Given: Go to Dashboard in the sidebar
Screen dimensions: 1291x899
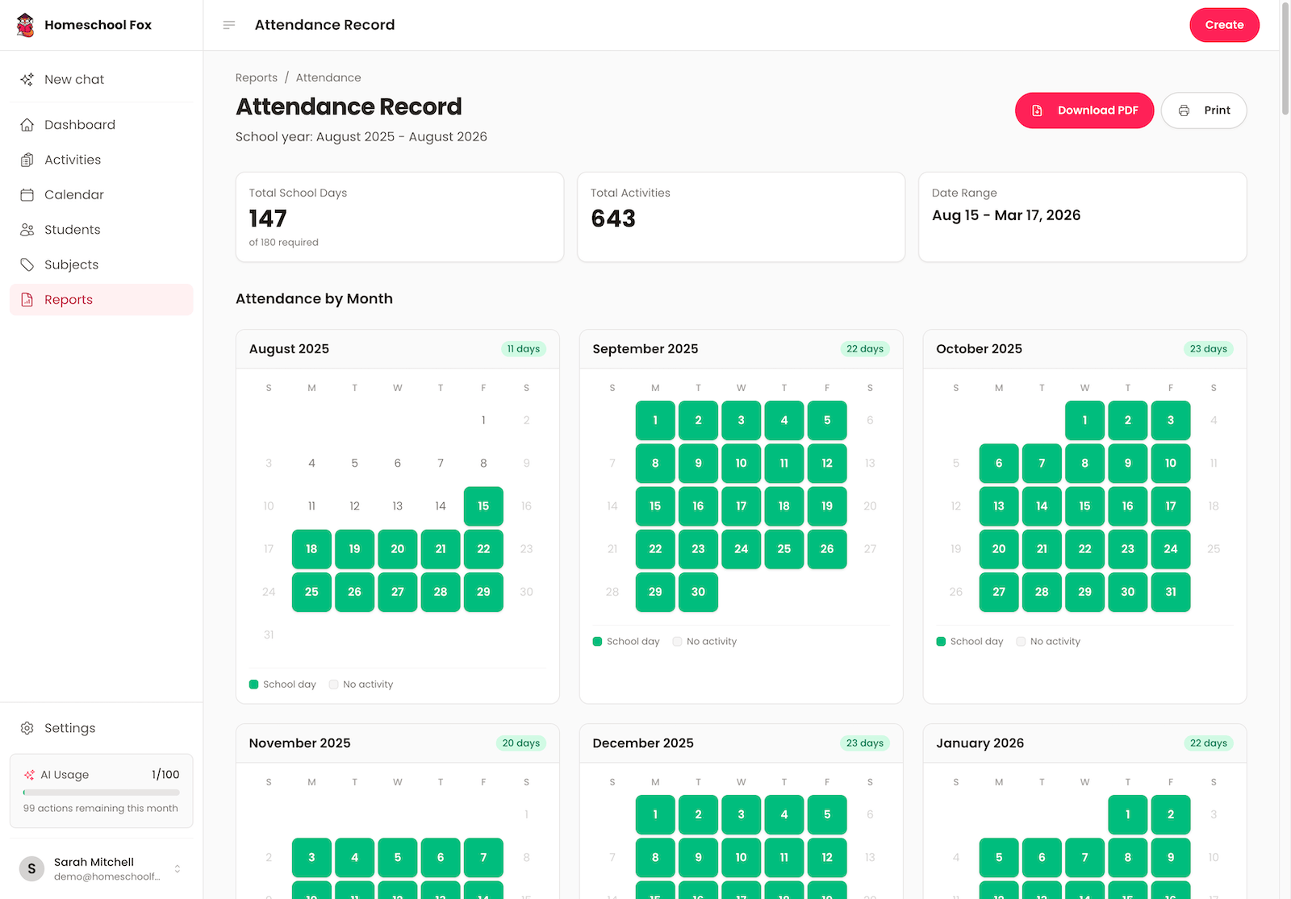Looking at the screenshot, I should tap(102, 125).
